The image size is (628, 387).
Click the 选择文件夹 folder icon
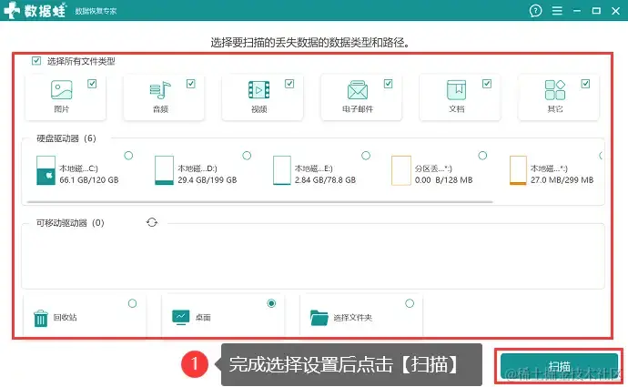point(319,318)
